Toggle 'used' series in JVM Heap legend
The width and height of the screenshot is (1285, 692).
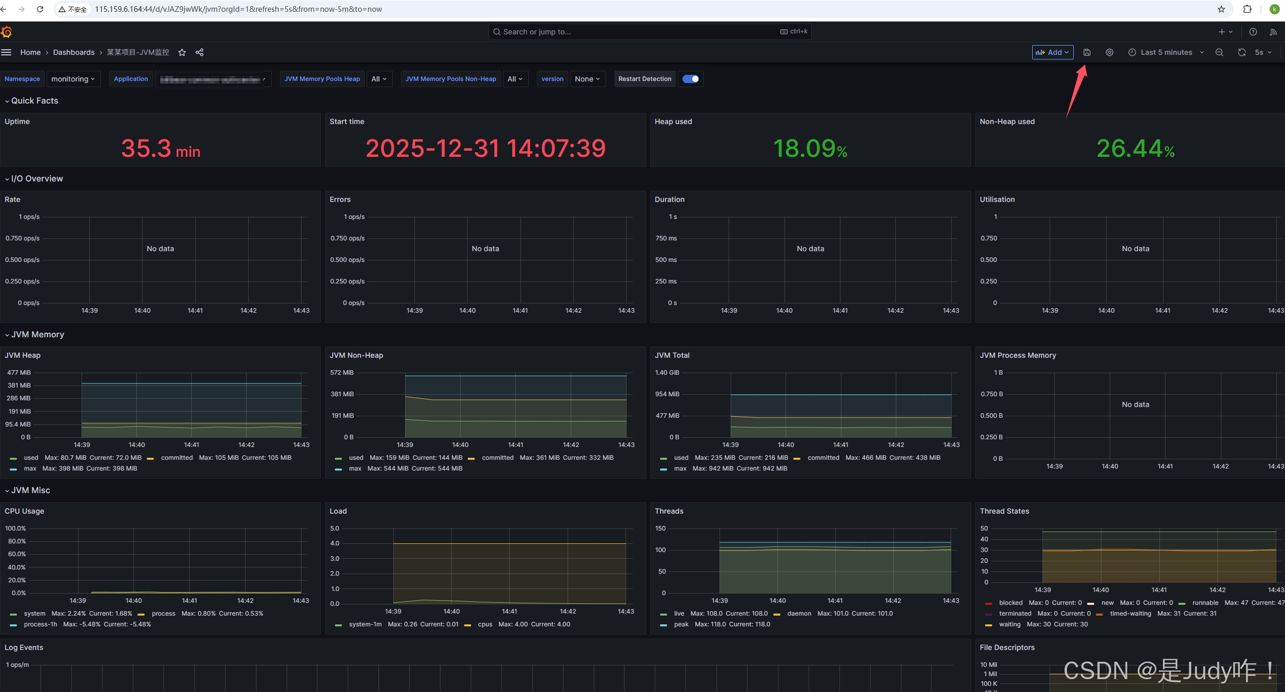[31, 458]
